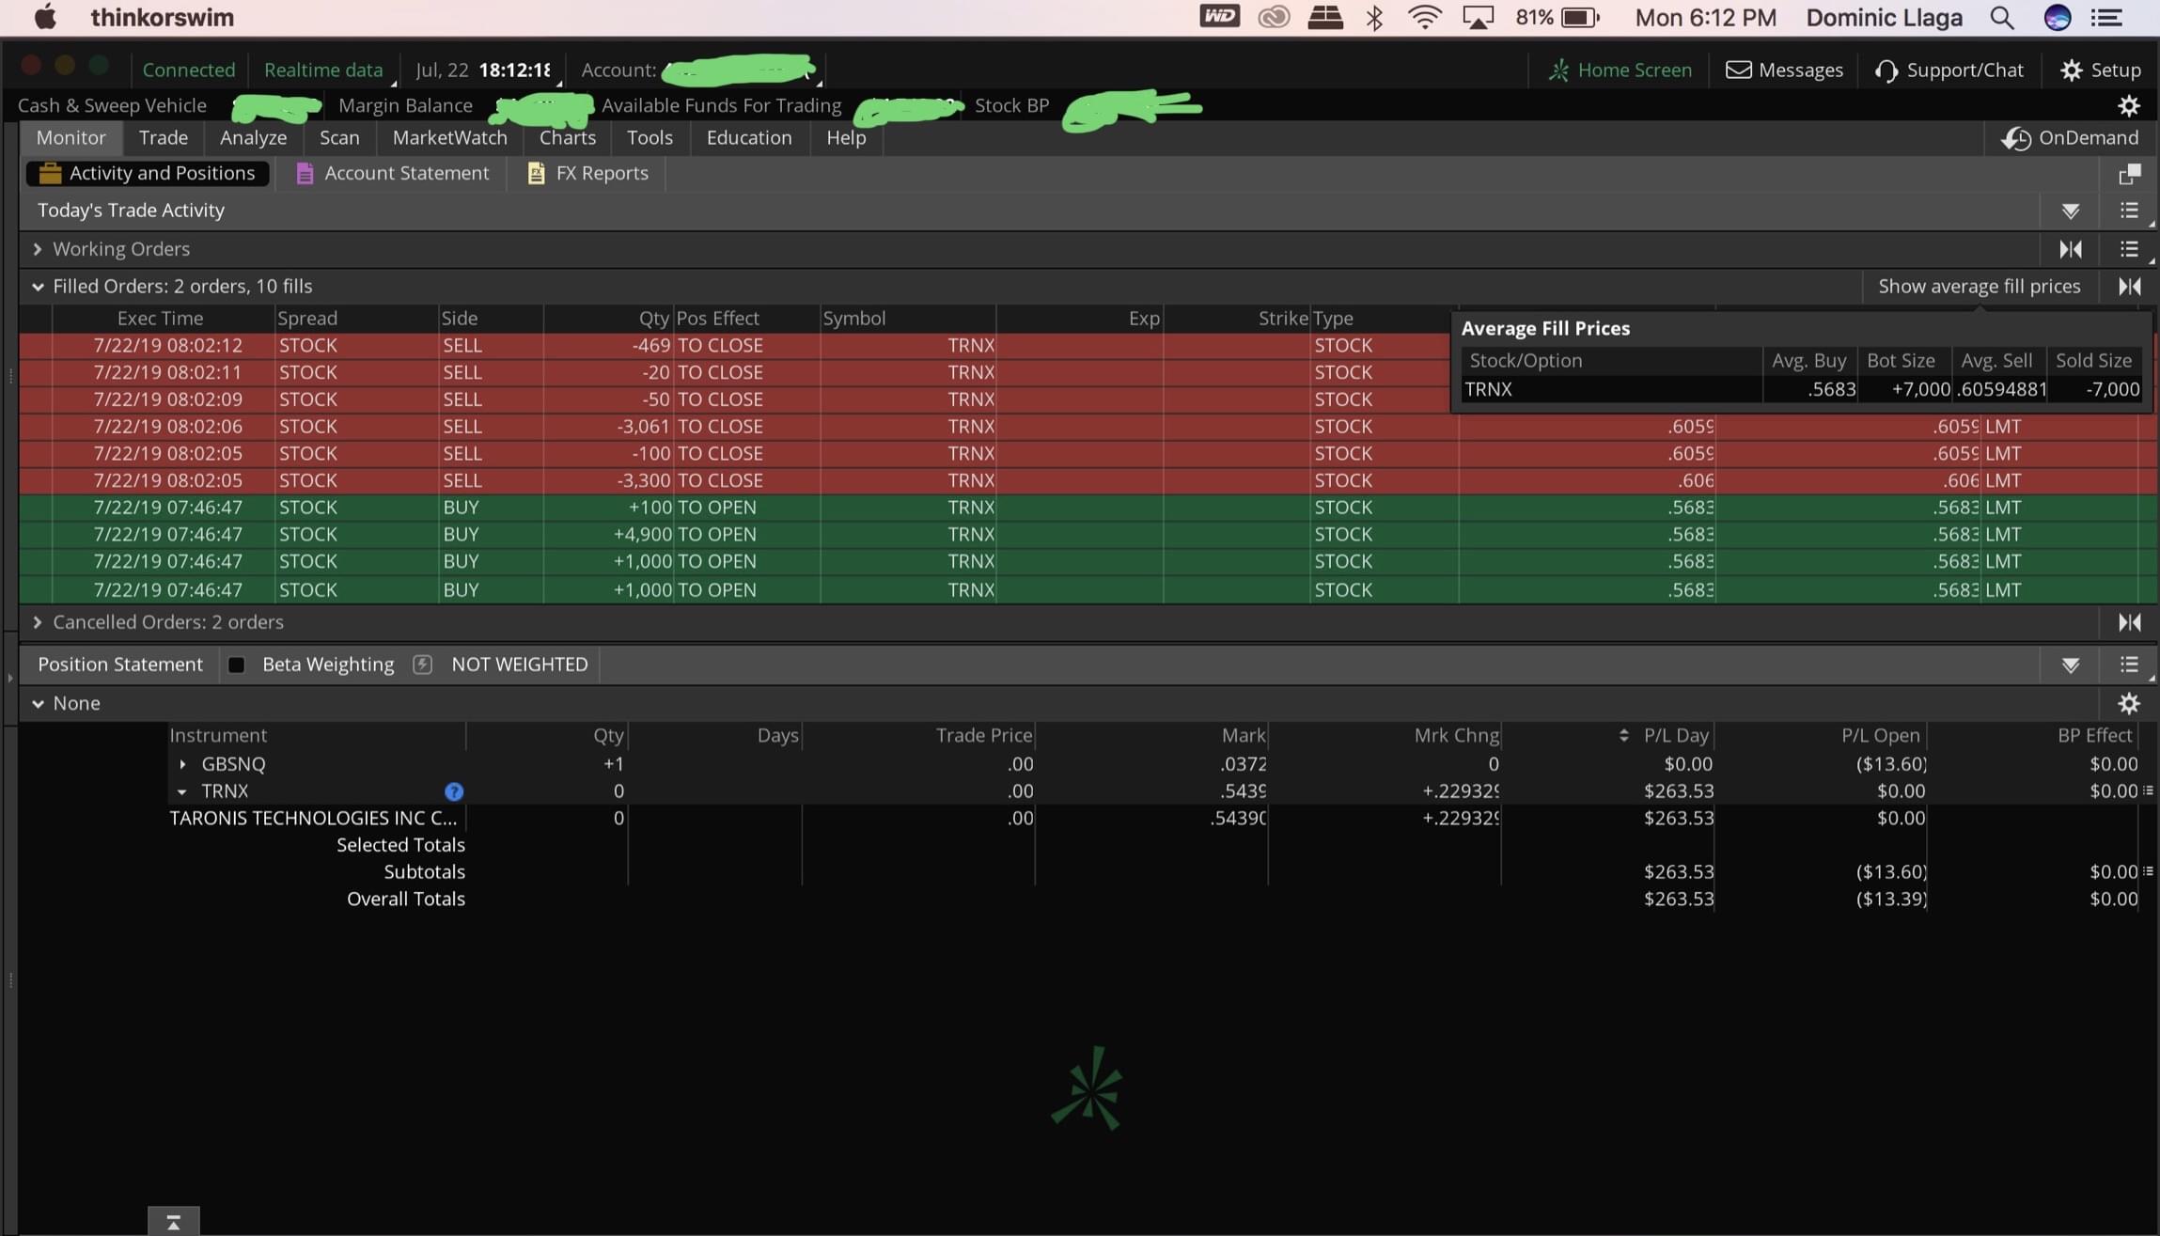Sort by P/L Day column header
The height and width of the screenshot is (1236, 2160).
1675,735
